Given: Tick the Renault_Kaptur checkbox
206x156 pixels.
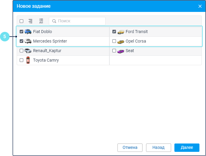Looking at the screenshot, I should click(21, 51).
